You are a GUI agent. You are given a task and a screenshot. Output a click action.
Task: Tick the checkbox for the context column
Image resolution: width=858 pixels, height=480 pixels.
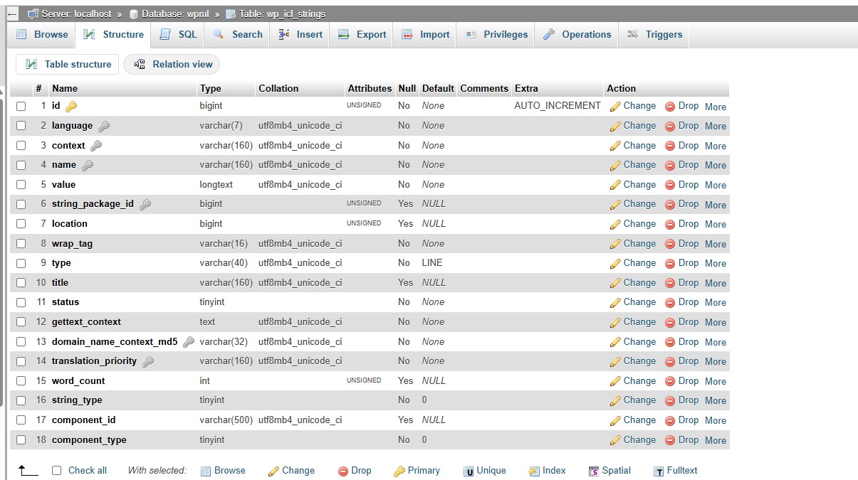[21, 145]
